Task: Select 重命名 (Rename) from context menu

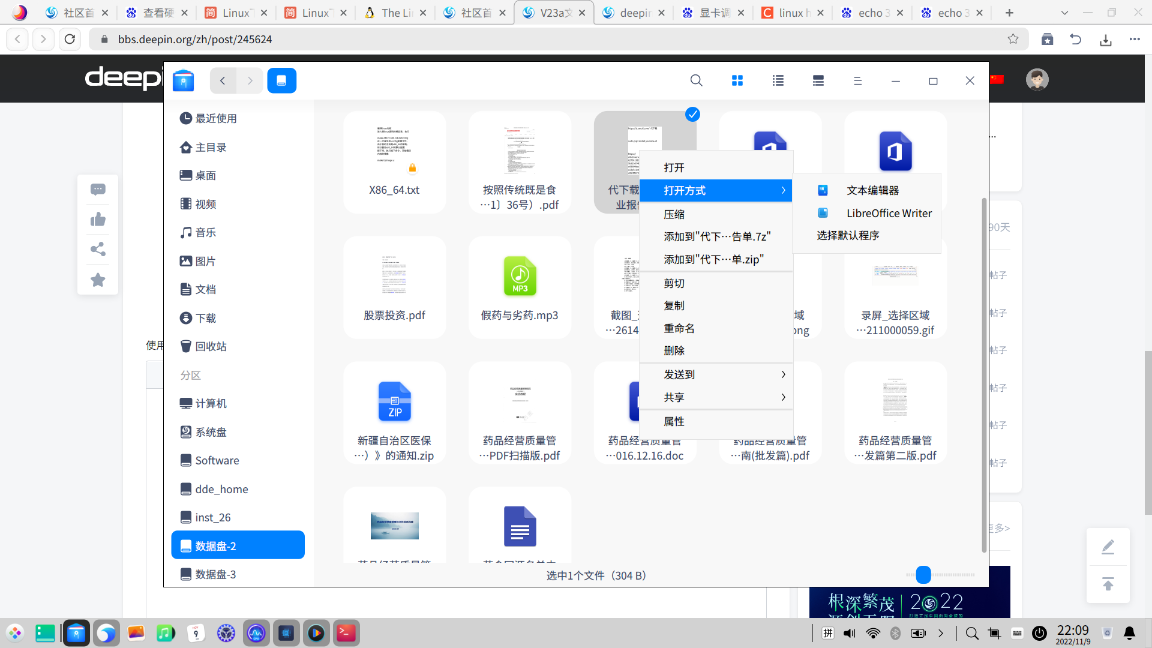Action: (679, 328)
